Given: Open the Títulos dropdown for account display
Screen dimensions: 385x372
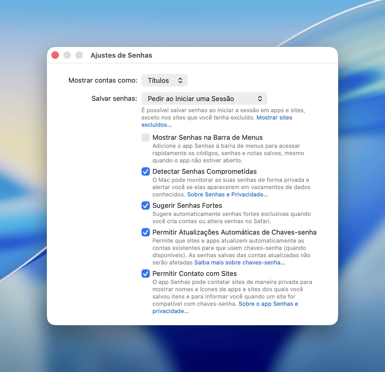Looking at the screenshot, I should 164,81.
